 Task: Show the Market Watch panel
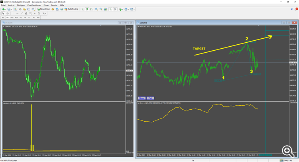(16, 9)
